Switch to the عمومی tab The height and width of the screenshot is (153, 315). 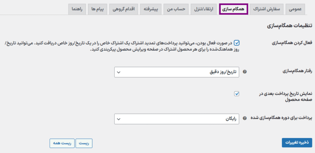tap(295, 9)
